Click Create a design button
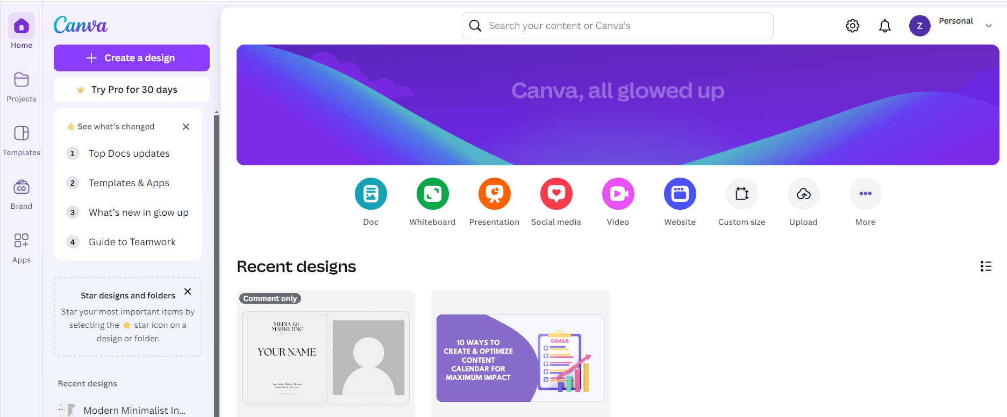Image resolution: width=1007 pixels, height=417 pixels. 132,58
